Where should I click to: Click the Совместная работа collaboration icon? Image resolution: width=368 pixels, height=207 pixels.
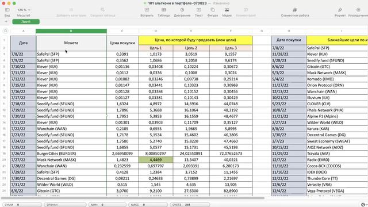click(x=295, y=10)
